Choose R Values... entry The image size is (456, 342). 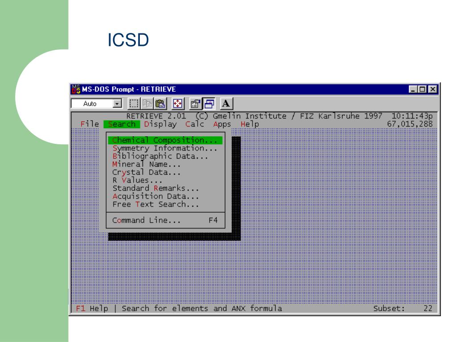point(165,180)
